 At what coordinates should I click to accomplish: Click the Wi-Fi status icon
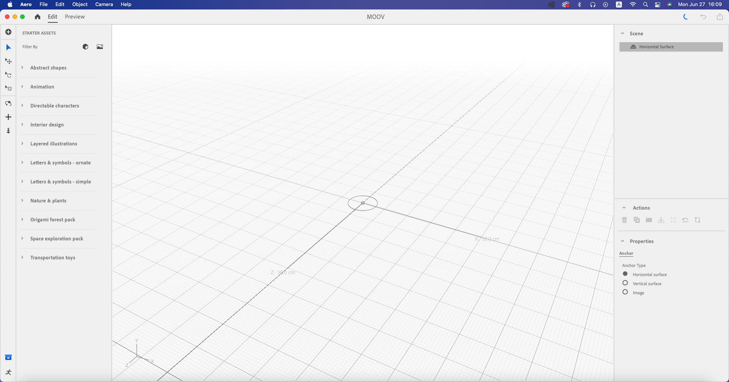[x=633, y=5]
